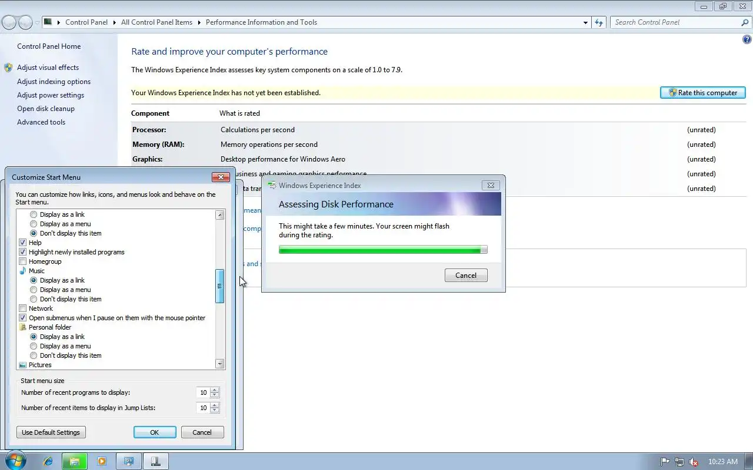Select Don't display this item under Music
The width and height of the screenshot is (753, 470).
pos(34,299)
